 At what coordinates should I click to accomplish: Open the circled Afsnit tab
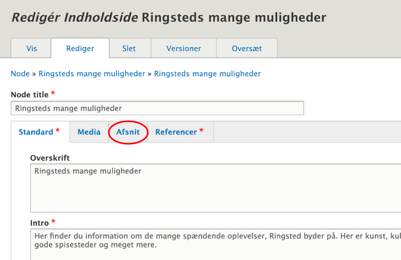(128, 132)
